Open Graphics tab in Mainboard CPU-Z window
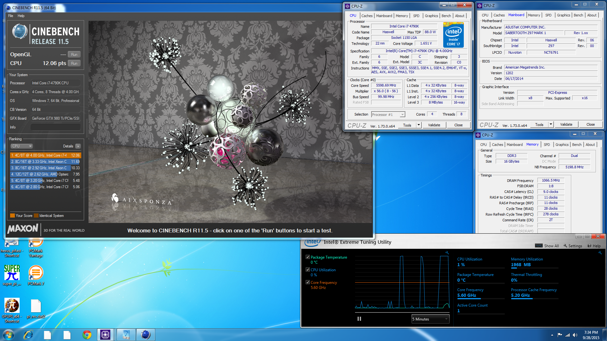This screenshot has height=341, width=607. (563, 15)
